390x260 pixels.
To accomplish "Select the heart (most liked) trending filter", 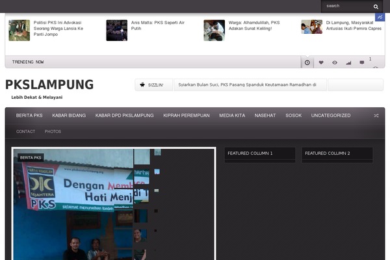I will tap(321, 62).
